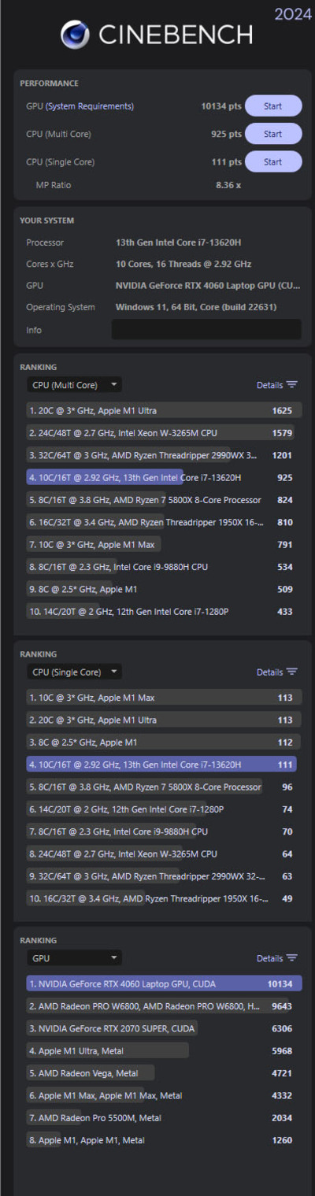The width and height of the screenshot is (315, 1196).
Task: Click the filter icon beside Multi Core Details
Action: click(x=292, y=385)
